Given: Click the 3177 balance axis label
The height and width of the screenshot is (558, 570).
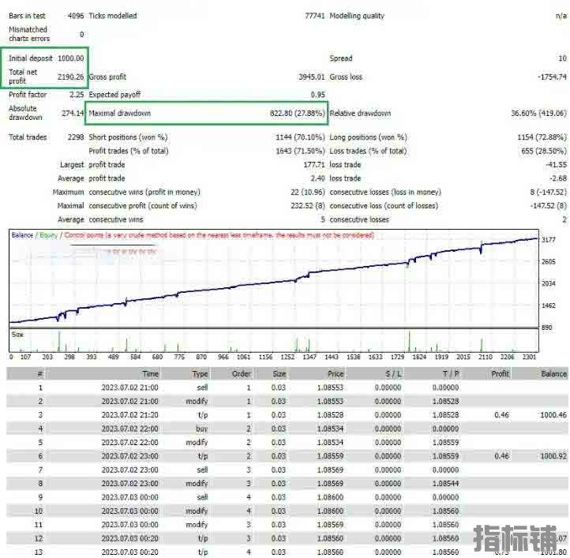Looking at the screenshot, I should pyautogui.click(x=549, y=240).
